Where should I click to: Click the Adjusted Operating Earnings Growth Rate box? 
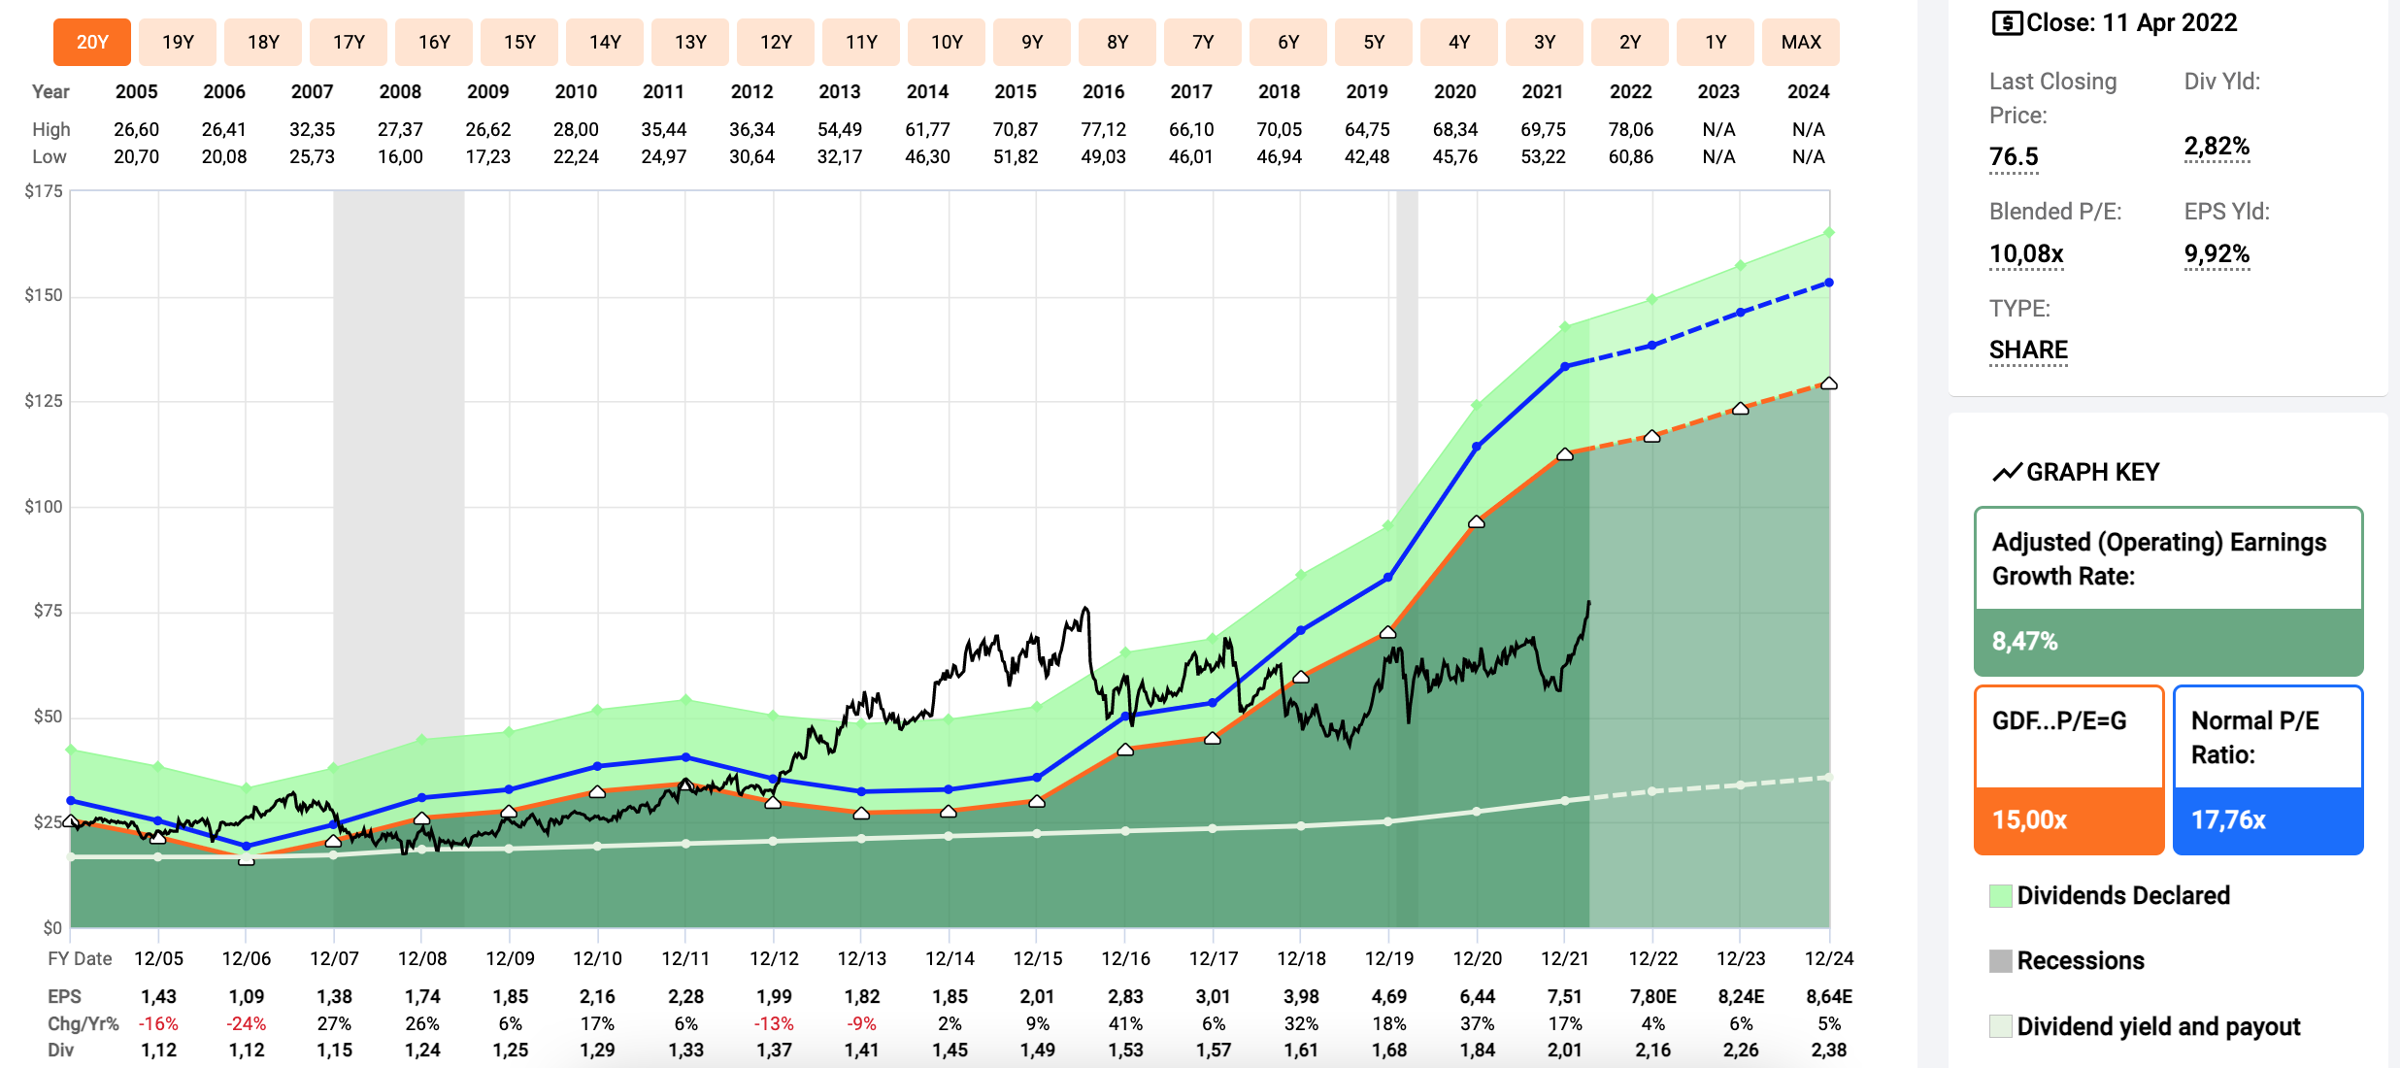[2168, 590]
